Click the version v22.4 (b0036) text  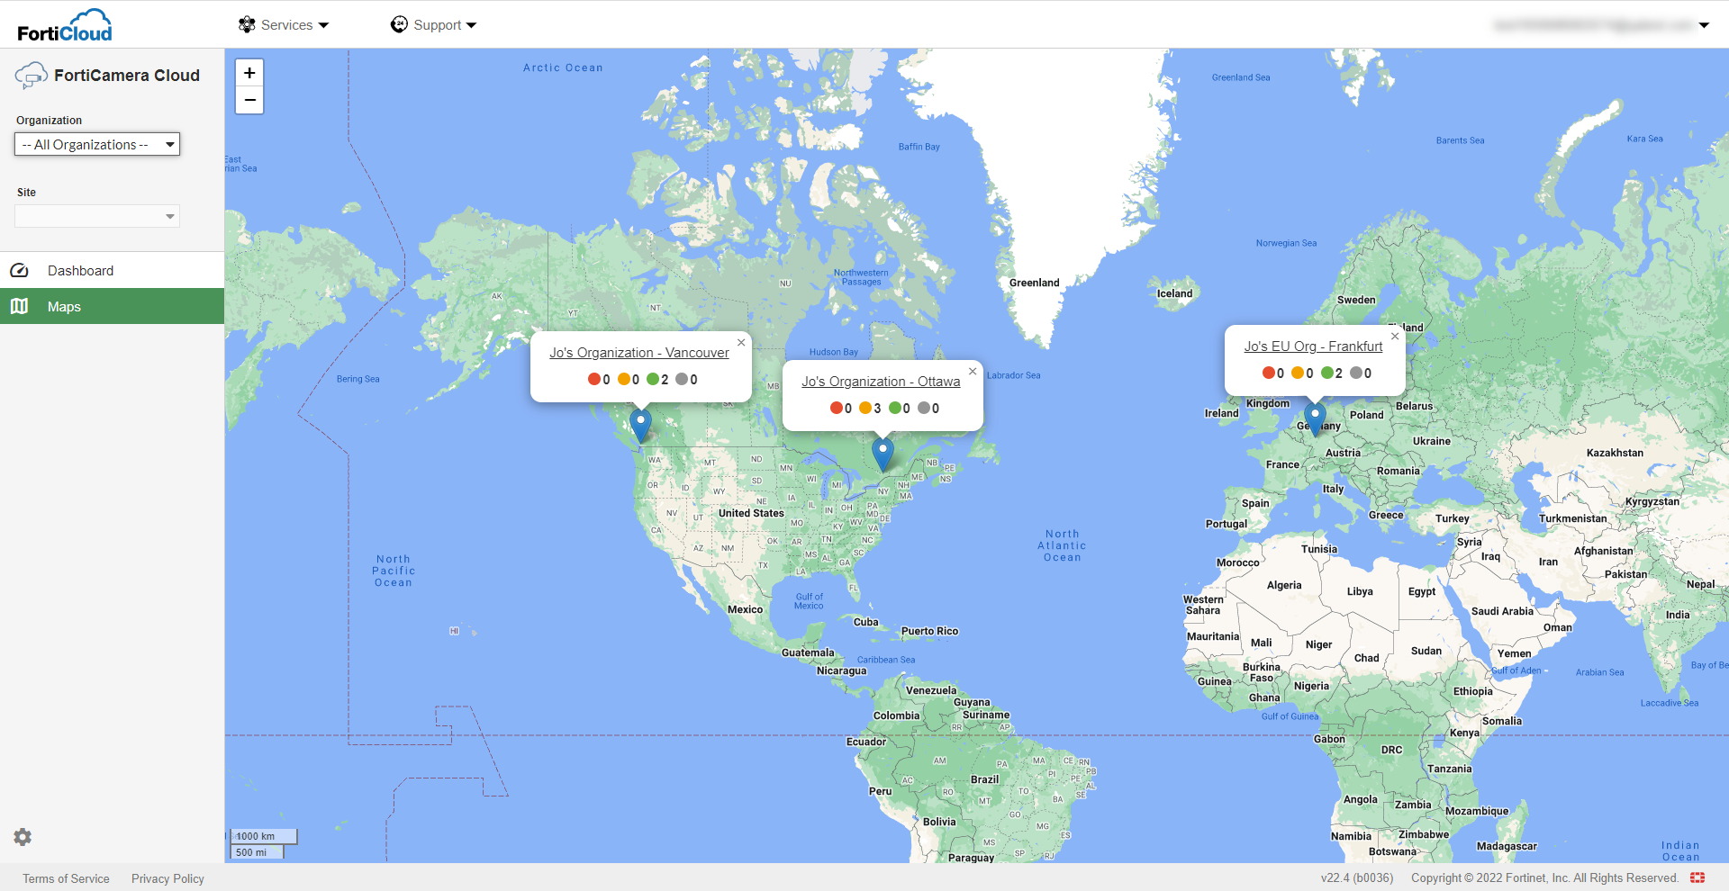pos(1356,878)
